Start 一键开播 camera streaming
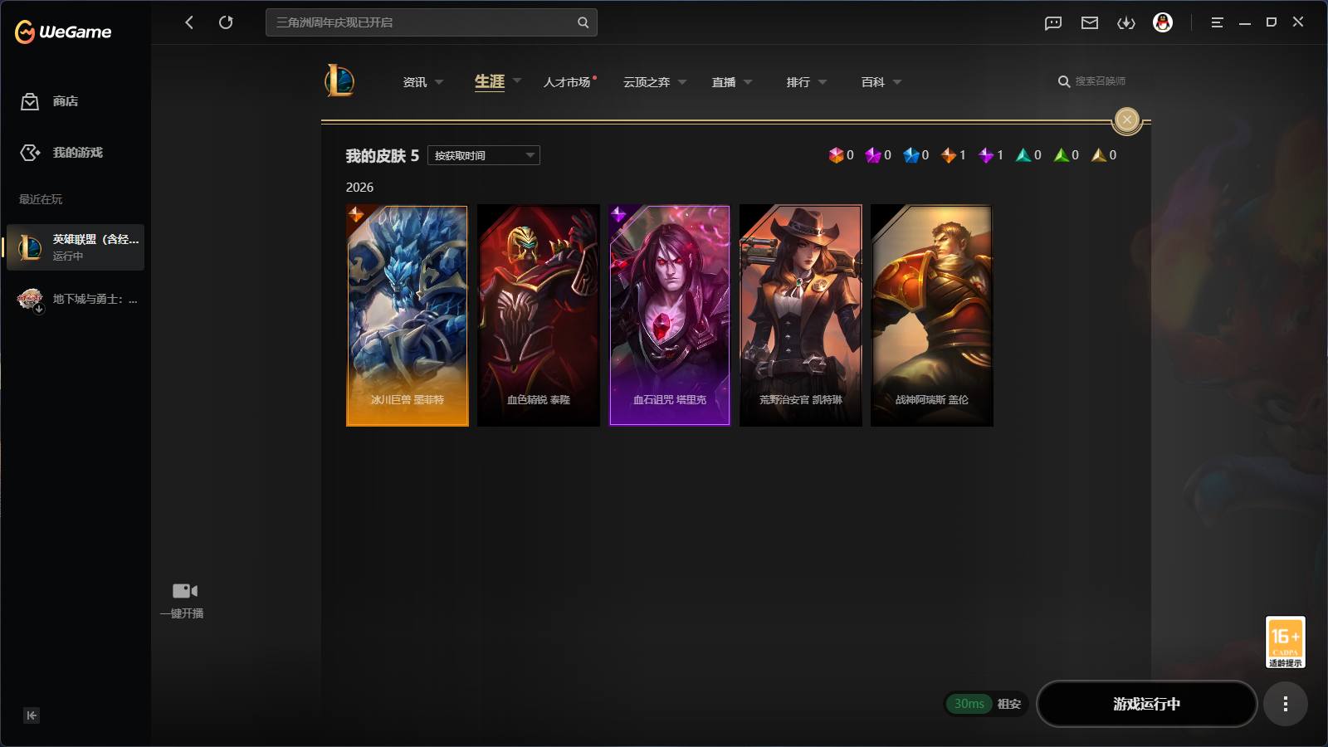Viewport: 1328px width, 747px height. (x=183, y=601)
